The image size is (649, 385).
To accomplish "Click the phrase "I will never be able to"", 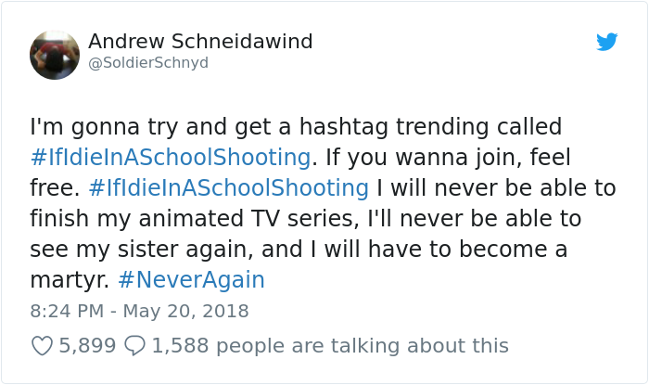I will point(496,188).
